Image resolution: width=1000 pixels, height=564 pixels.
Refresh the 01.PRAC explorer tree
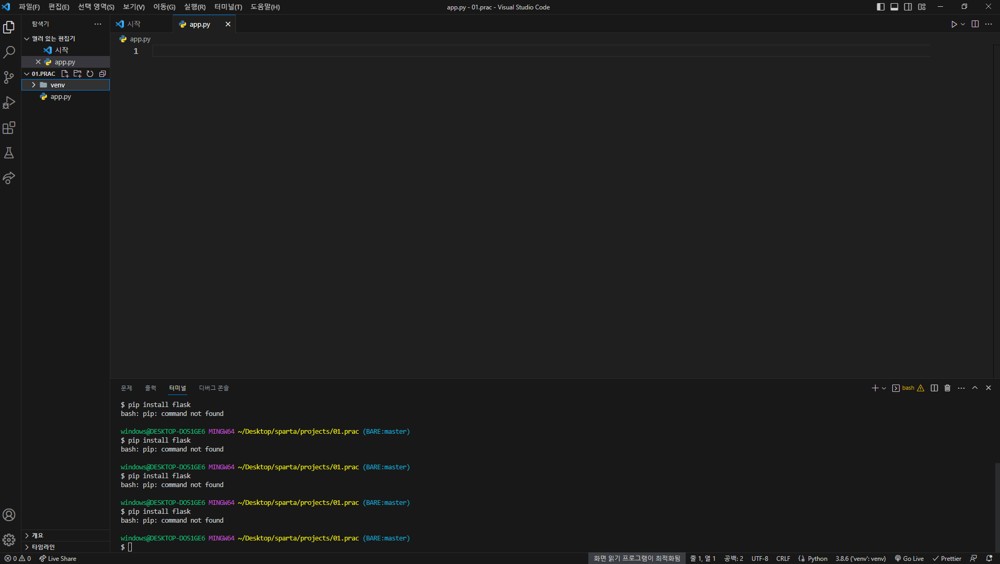coord(90,74)
